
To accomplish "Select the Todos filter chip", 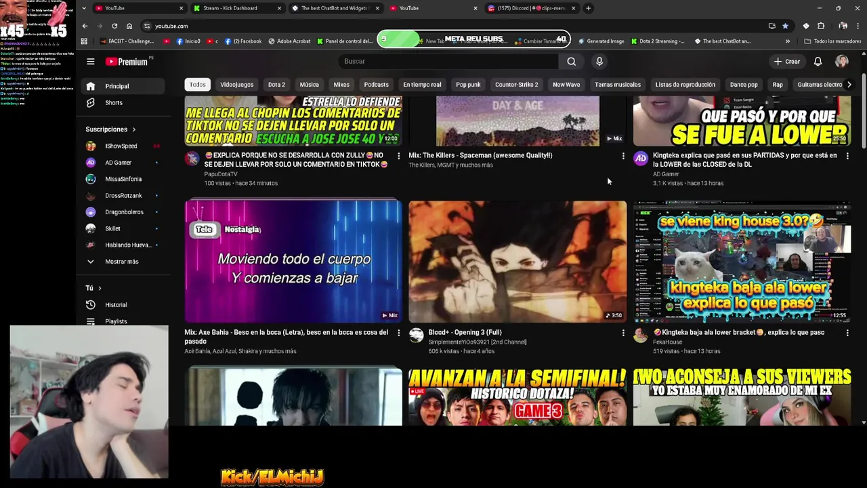I will [197, 85].
